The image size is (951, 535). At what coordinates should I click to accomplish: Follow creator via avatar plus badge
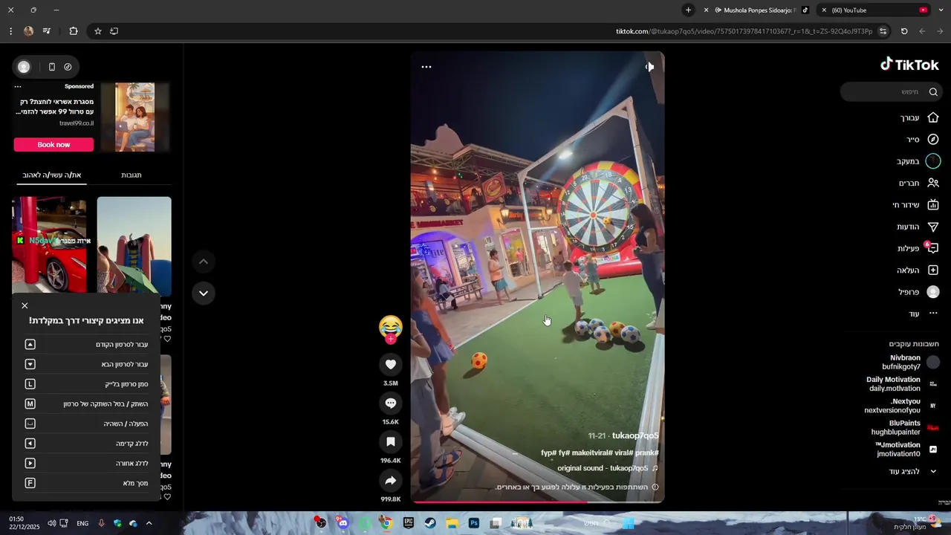(390, 340)
